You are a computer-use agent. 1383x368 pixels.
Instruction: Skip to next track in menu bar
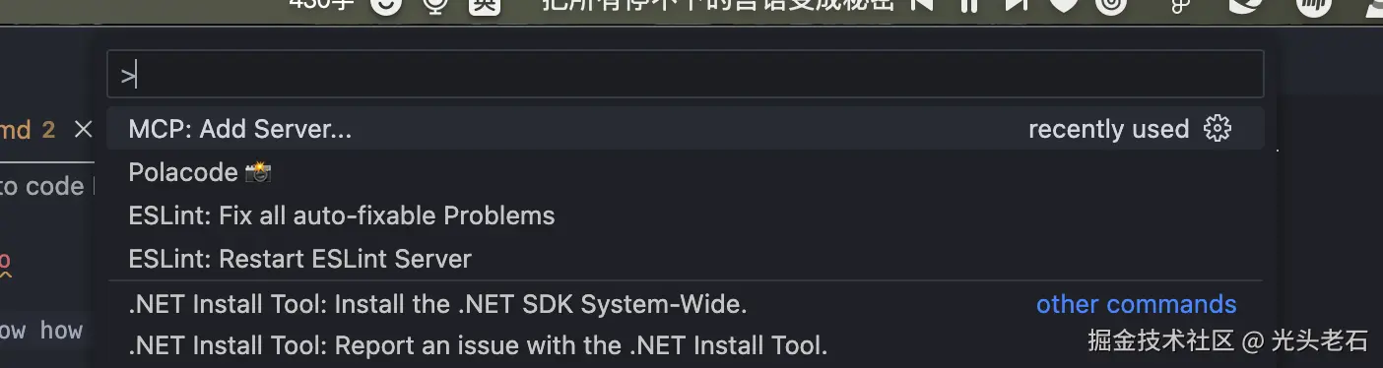pyautogui.click(x=1017, y=4)
